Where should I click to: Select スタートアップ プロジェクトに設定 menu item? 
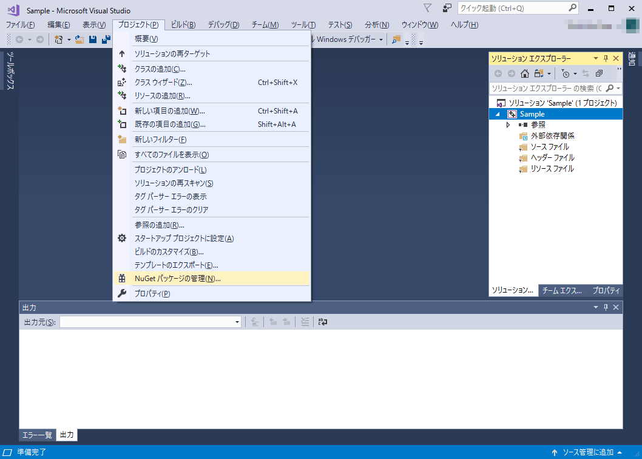211,239
